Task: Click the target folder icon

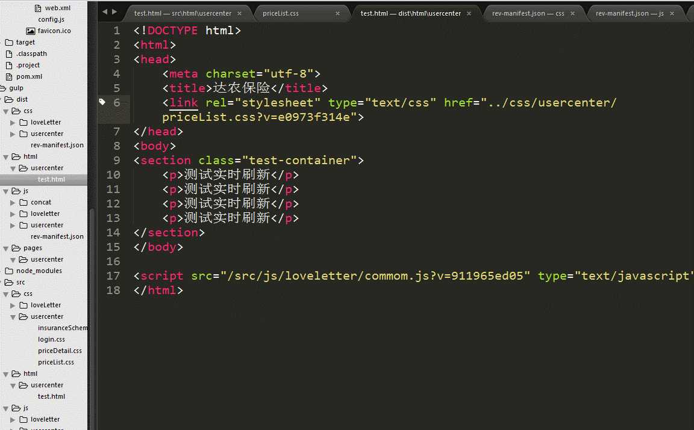Action: [x=9, y=43]
